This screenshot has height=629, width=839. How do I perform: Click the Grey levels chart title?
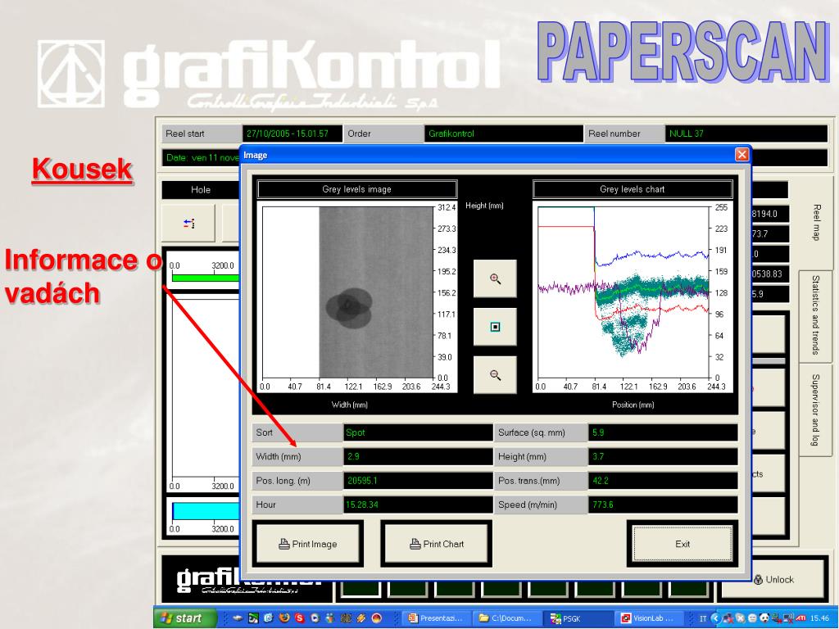point(633,189)
